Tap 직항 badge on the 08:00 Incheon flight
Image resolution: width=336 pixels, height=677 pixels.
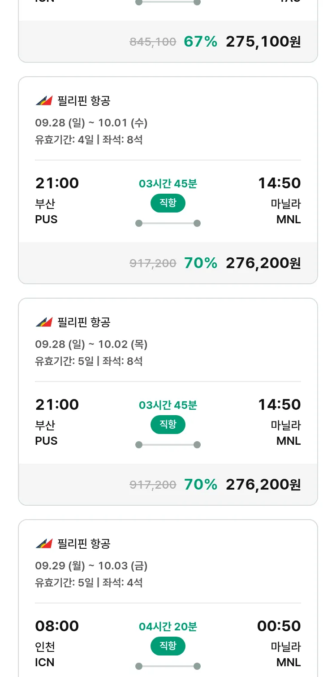point(168,646)
